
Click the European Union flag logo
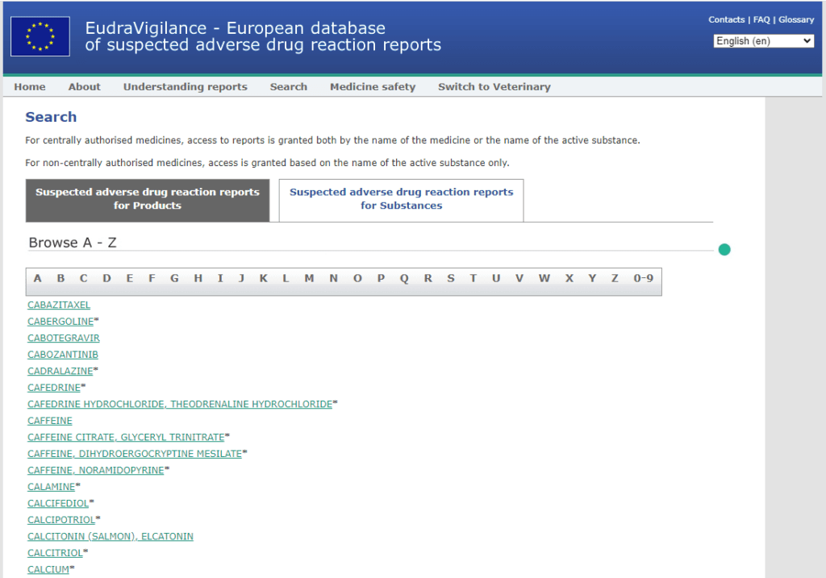tap(40, 37)
